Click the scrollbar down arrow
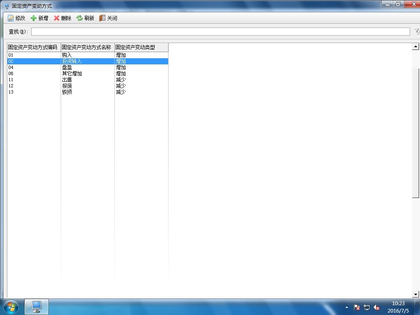Screen dimensions: 420x315 [x=415, y=294]
